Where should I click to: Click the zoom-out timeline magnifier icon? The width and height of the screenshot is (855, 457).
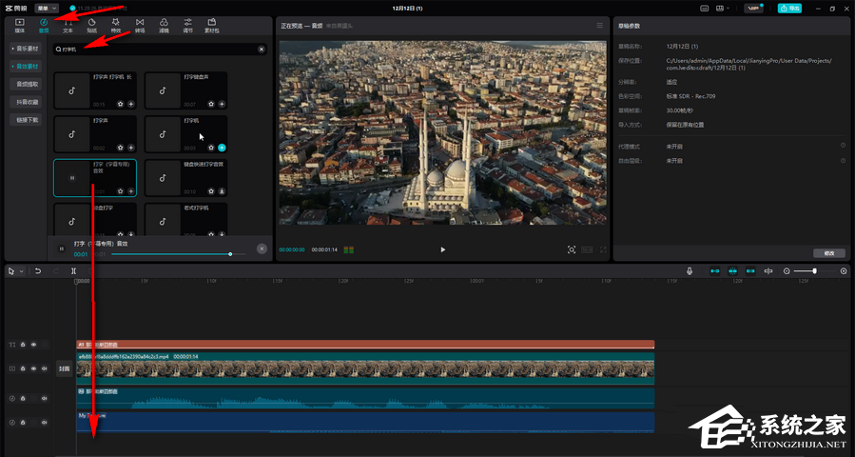pos(787,271)
